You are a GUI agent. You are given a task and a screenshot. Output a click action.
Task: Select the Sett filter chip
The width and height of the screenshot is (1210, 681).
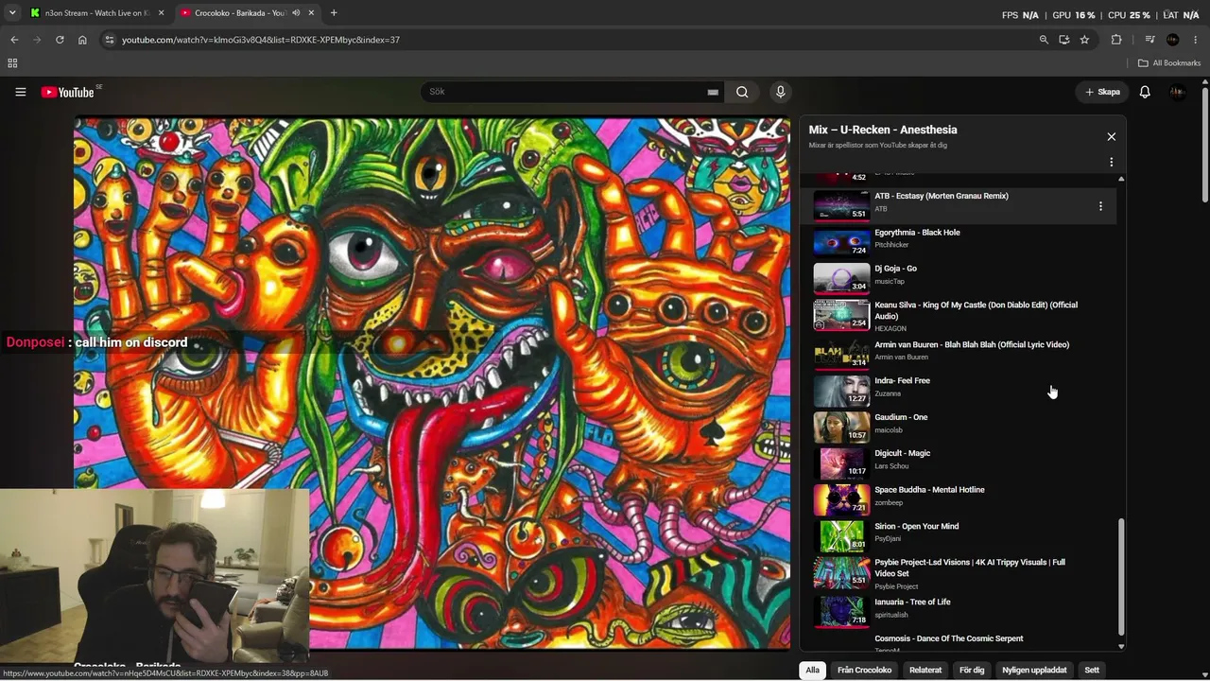1092,670
